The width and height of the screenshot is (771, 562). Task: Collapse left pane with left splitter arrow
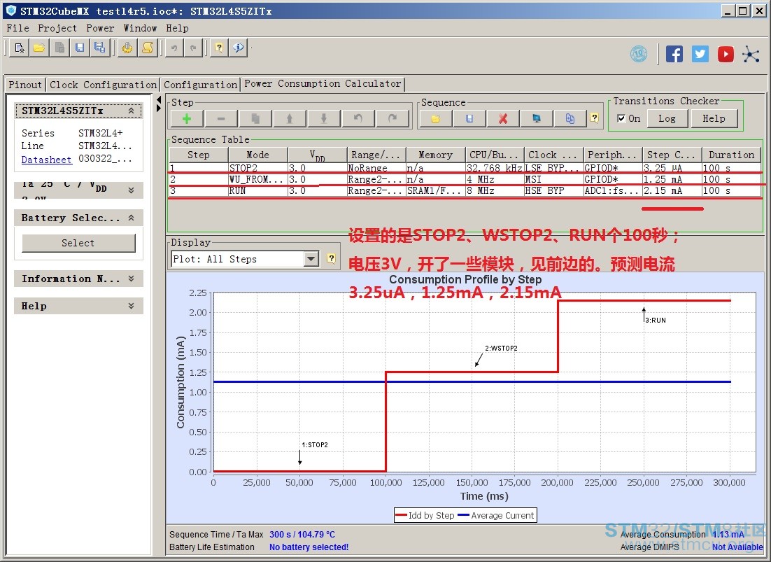click(158, 100)
